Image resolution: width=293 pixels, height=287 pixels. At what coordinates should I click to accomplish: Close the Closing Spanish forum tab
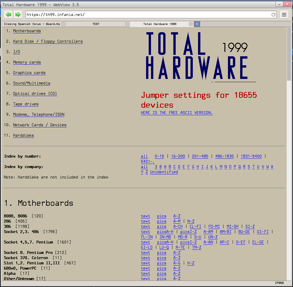(x=64, y=24)
